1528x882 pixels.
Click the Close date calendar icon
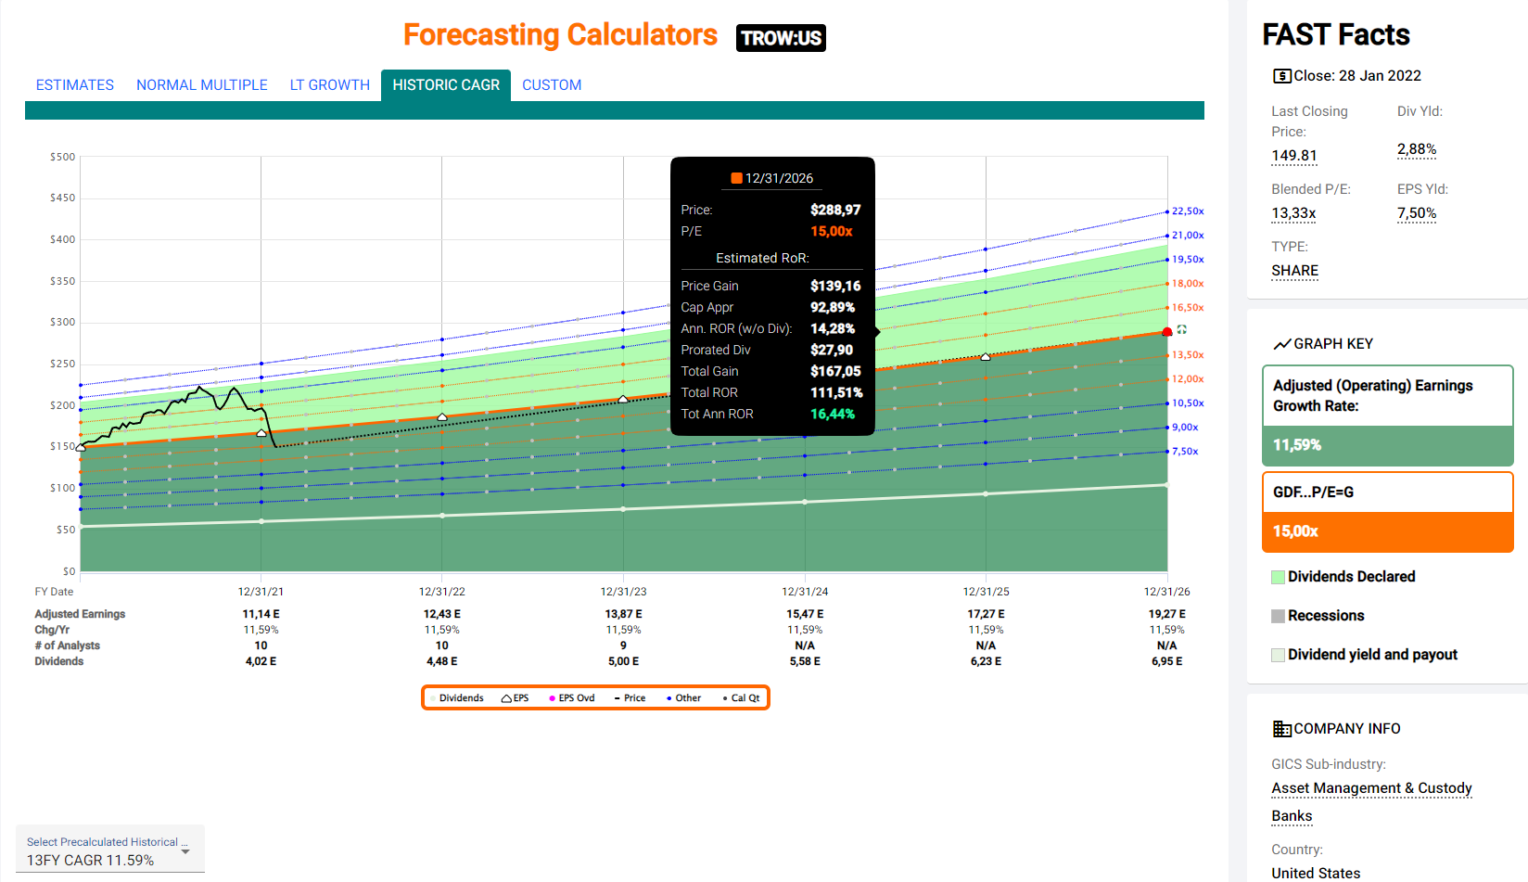pyautogui.click(x=1281, y=76)
